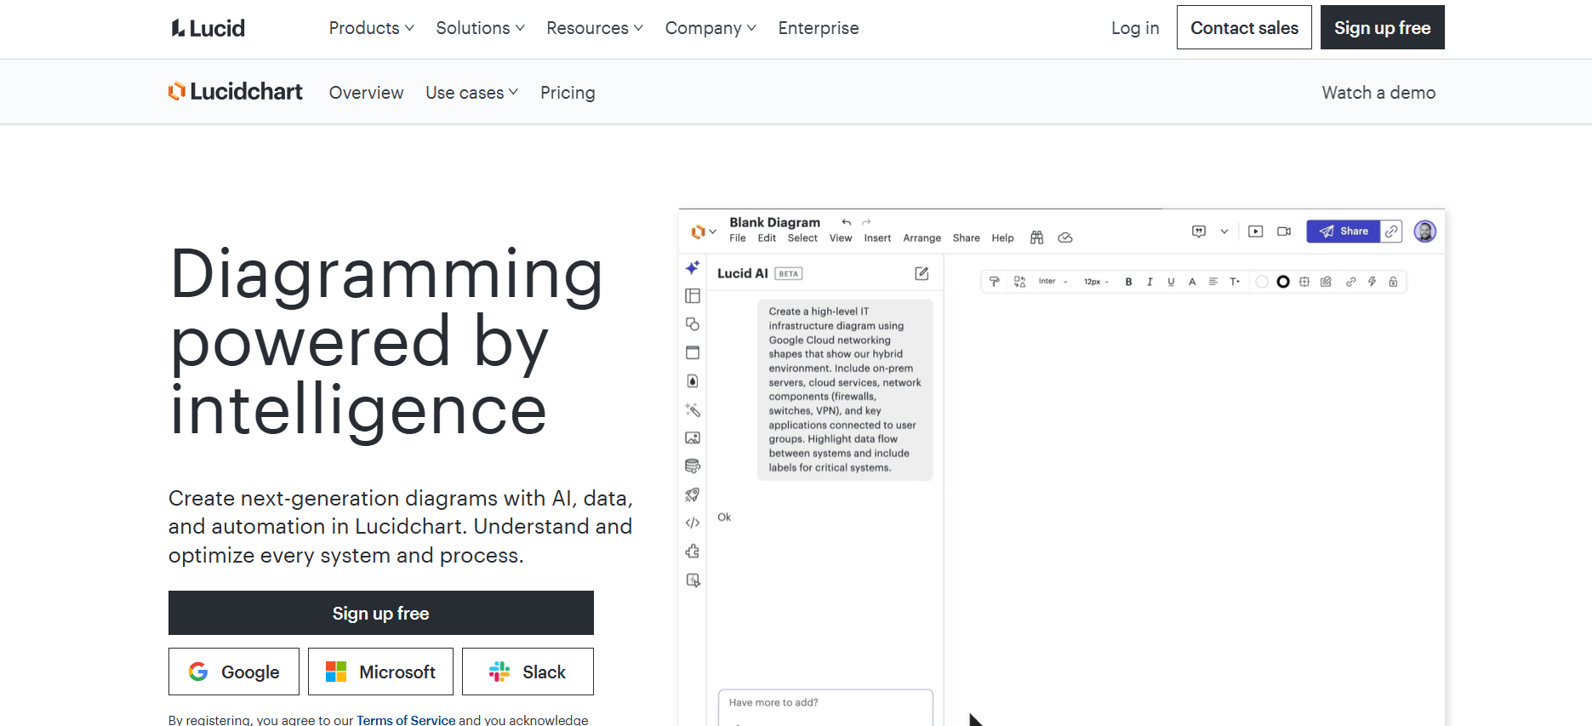This screenshot has width=1592, height=726.
Task: Click the rocket icon in sidebar
Action: point(693,494)
